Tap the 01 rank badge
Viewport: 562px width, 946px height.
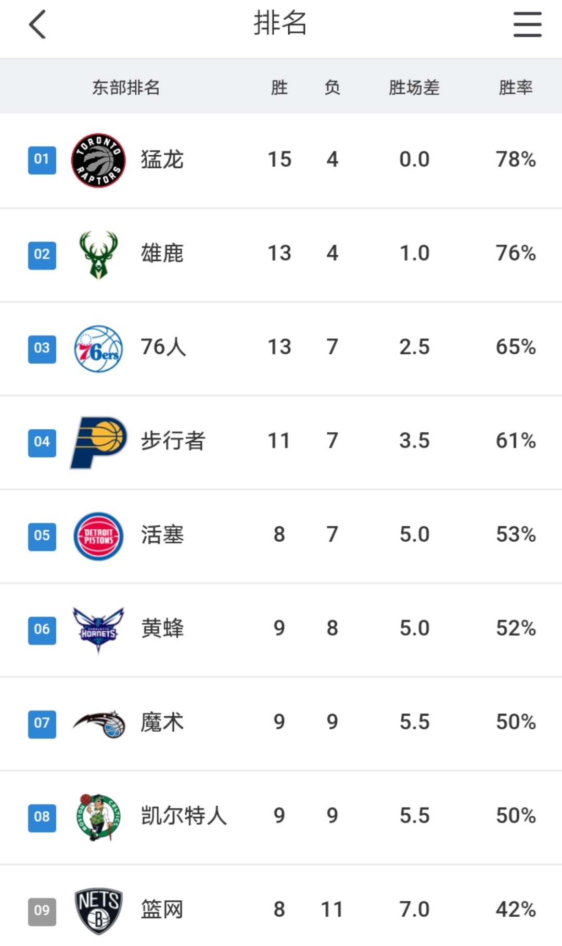[x=42, y=159]
